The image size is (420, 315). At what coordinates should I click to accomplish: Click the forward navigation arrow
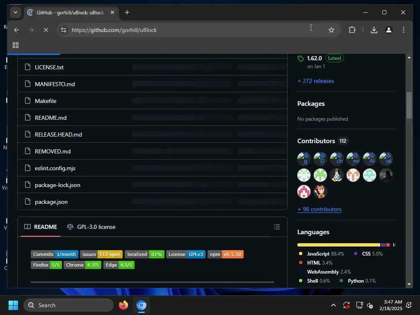31,30
